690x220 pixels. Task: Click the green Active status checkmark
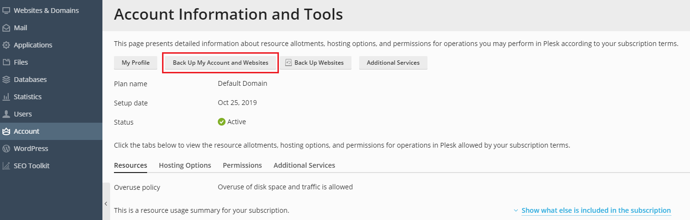tap(222, 122)
